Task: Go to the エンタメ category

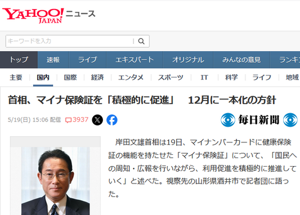Action: pyautogui.click(x=131, y=78)
